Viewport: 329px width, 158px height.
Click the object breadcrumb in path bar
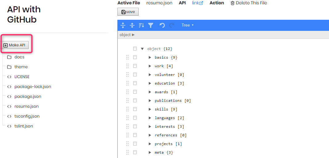[x=125, y=35]
